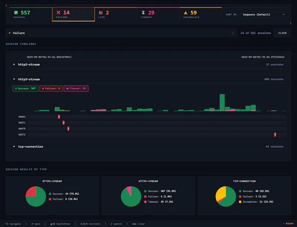Click failure marker on session 00572
The width and height of the screenshot is (297, 227).
(x=275, y=135)
